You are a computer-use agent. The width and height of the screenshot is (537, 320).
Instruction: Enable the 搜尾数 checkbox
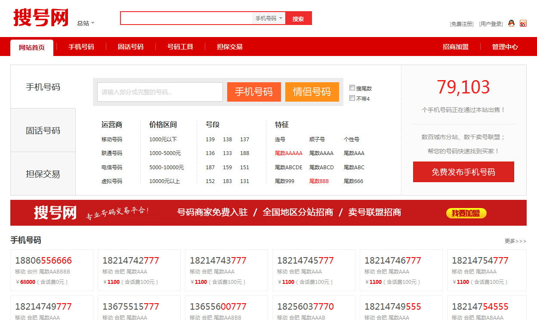352,88
